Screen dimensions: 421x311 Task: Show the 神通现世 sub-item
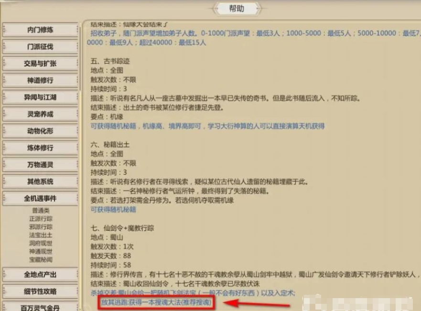(41, 251)
